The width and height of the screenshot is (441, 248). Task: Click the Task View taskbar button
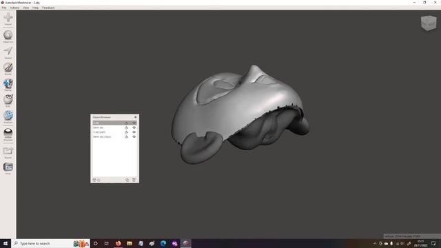pos(107,243)
